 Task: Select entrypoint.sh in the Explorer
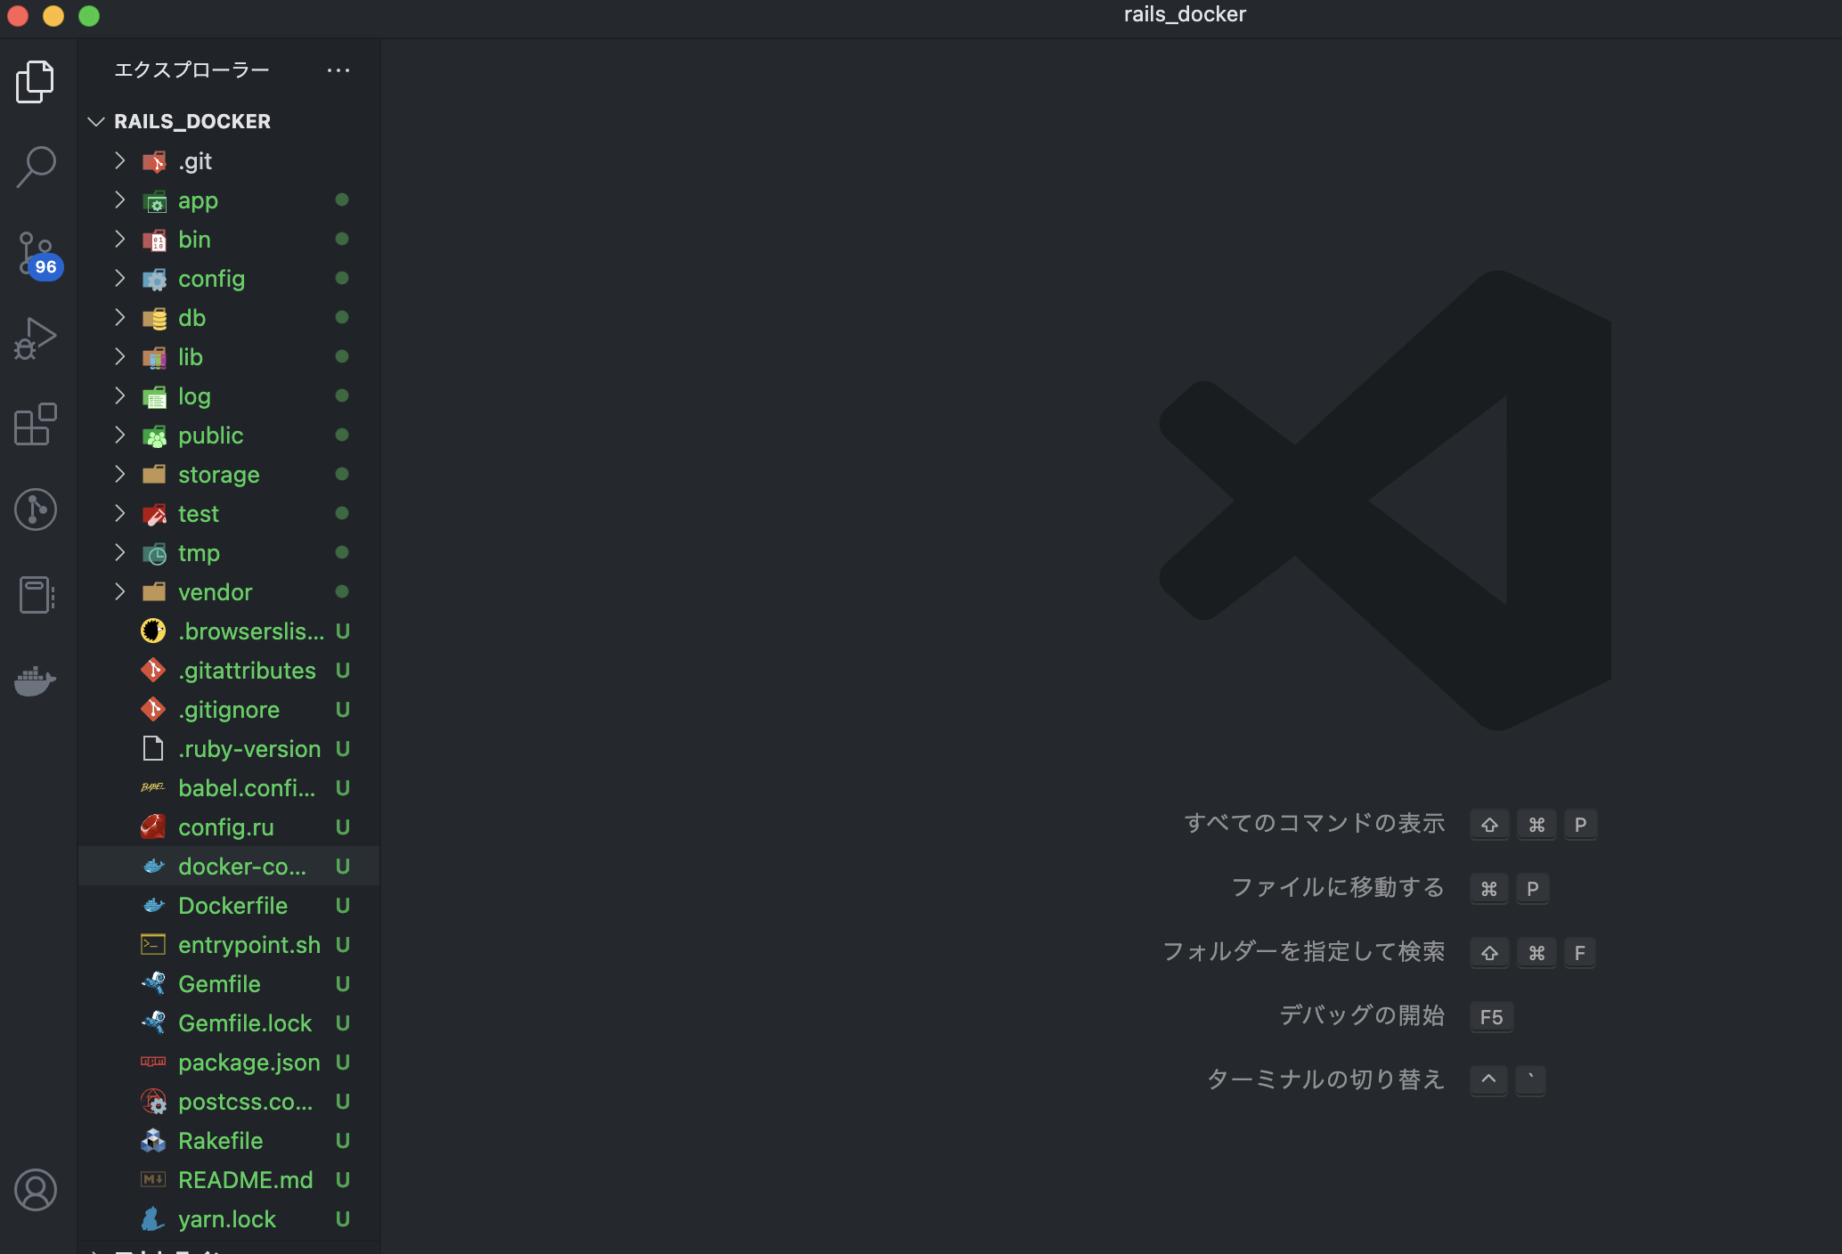[x=249, y=944]
